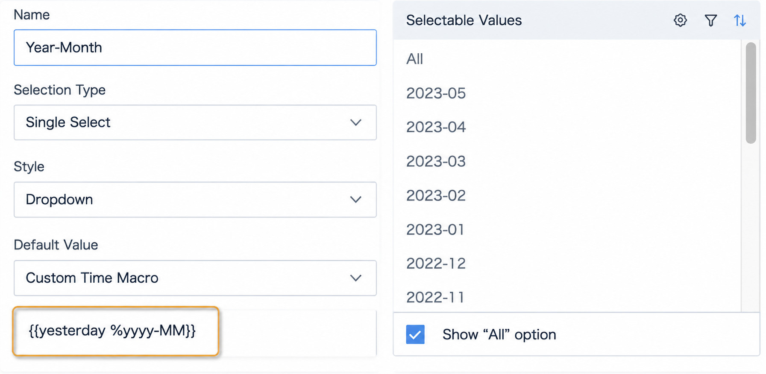The height and width of the screenshot is (374, 766).
Task: Focus the Name field containing Year-Month
Action: pyautogui.click(x=195, y=47)
